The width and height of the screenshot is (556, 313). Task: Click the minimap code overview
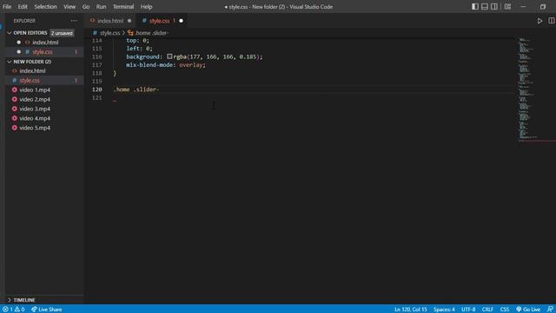pyautogui.click(x=527, y=89)
